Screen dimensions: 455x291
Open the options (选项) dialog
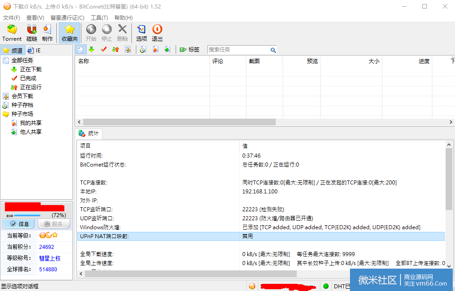coord(142,33)
